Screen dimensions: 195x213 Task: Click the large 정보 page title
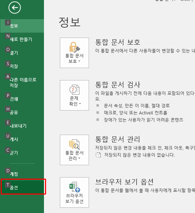[69, 22]
